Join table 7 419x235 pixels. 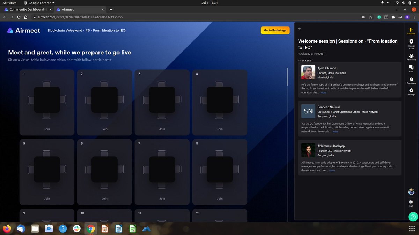coord(162,198)
